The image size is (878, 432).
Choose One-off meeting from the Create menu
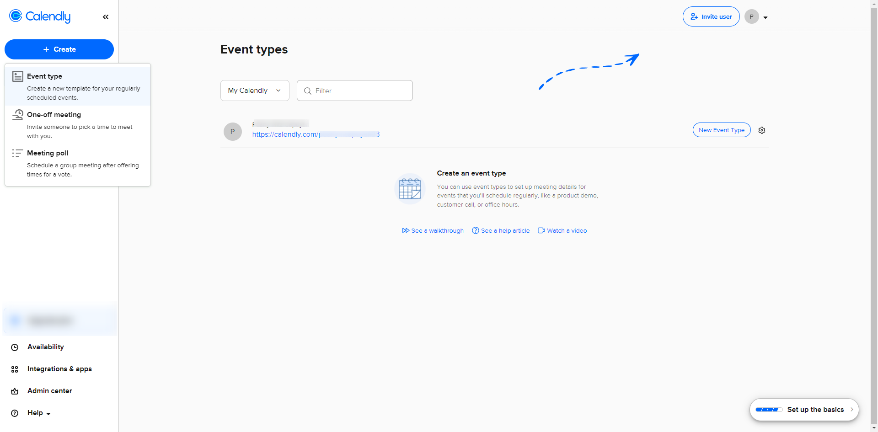78,125
